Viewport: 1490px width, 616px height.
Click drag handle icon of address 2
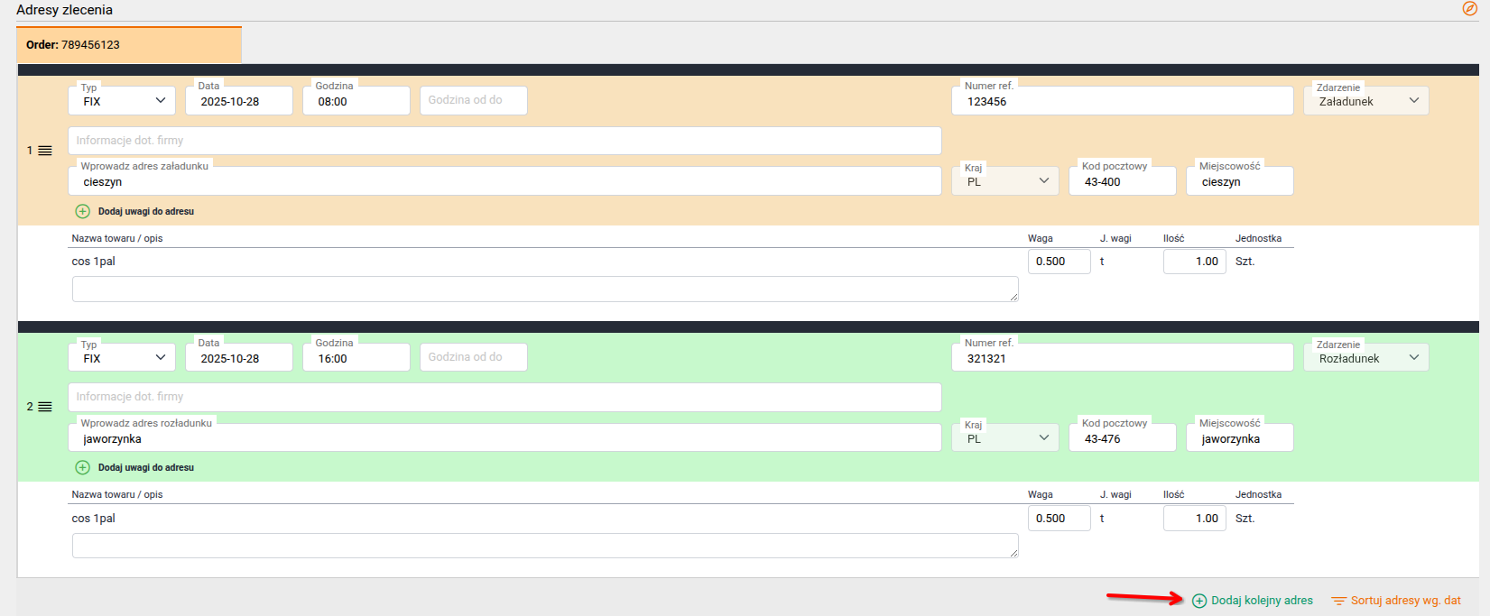click(45, 408)
